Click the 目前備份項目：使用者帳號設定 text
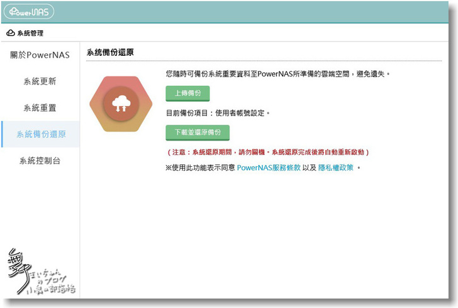The image size is (458, 308). [x=218, y=113]
